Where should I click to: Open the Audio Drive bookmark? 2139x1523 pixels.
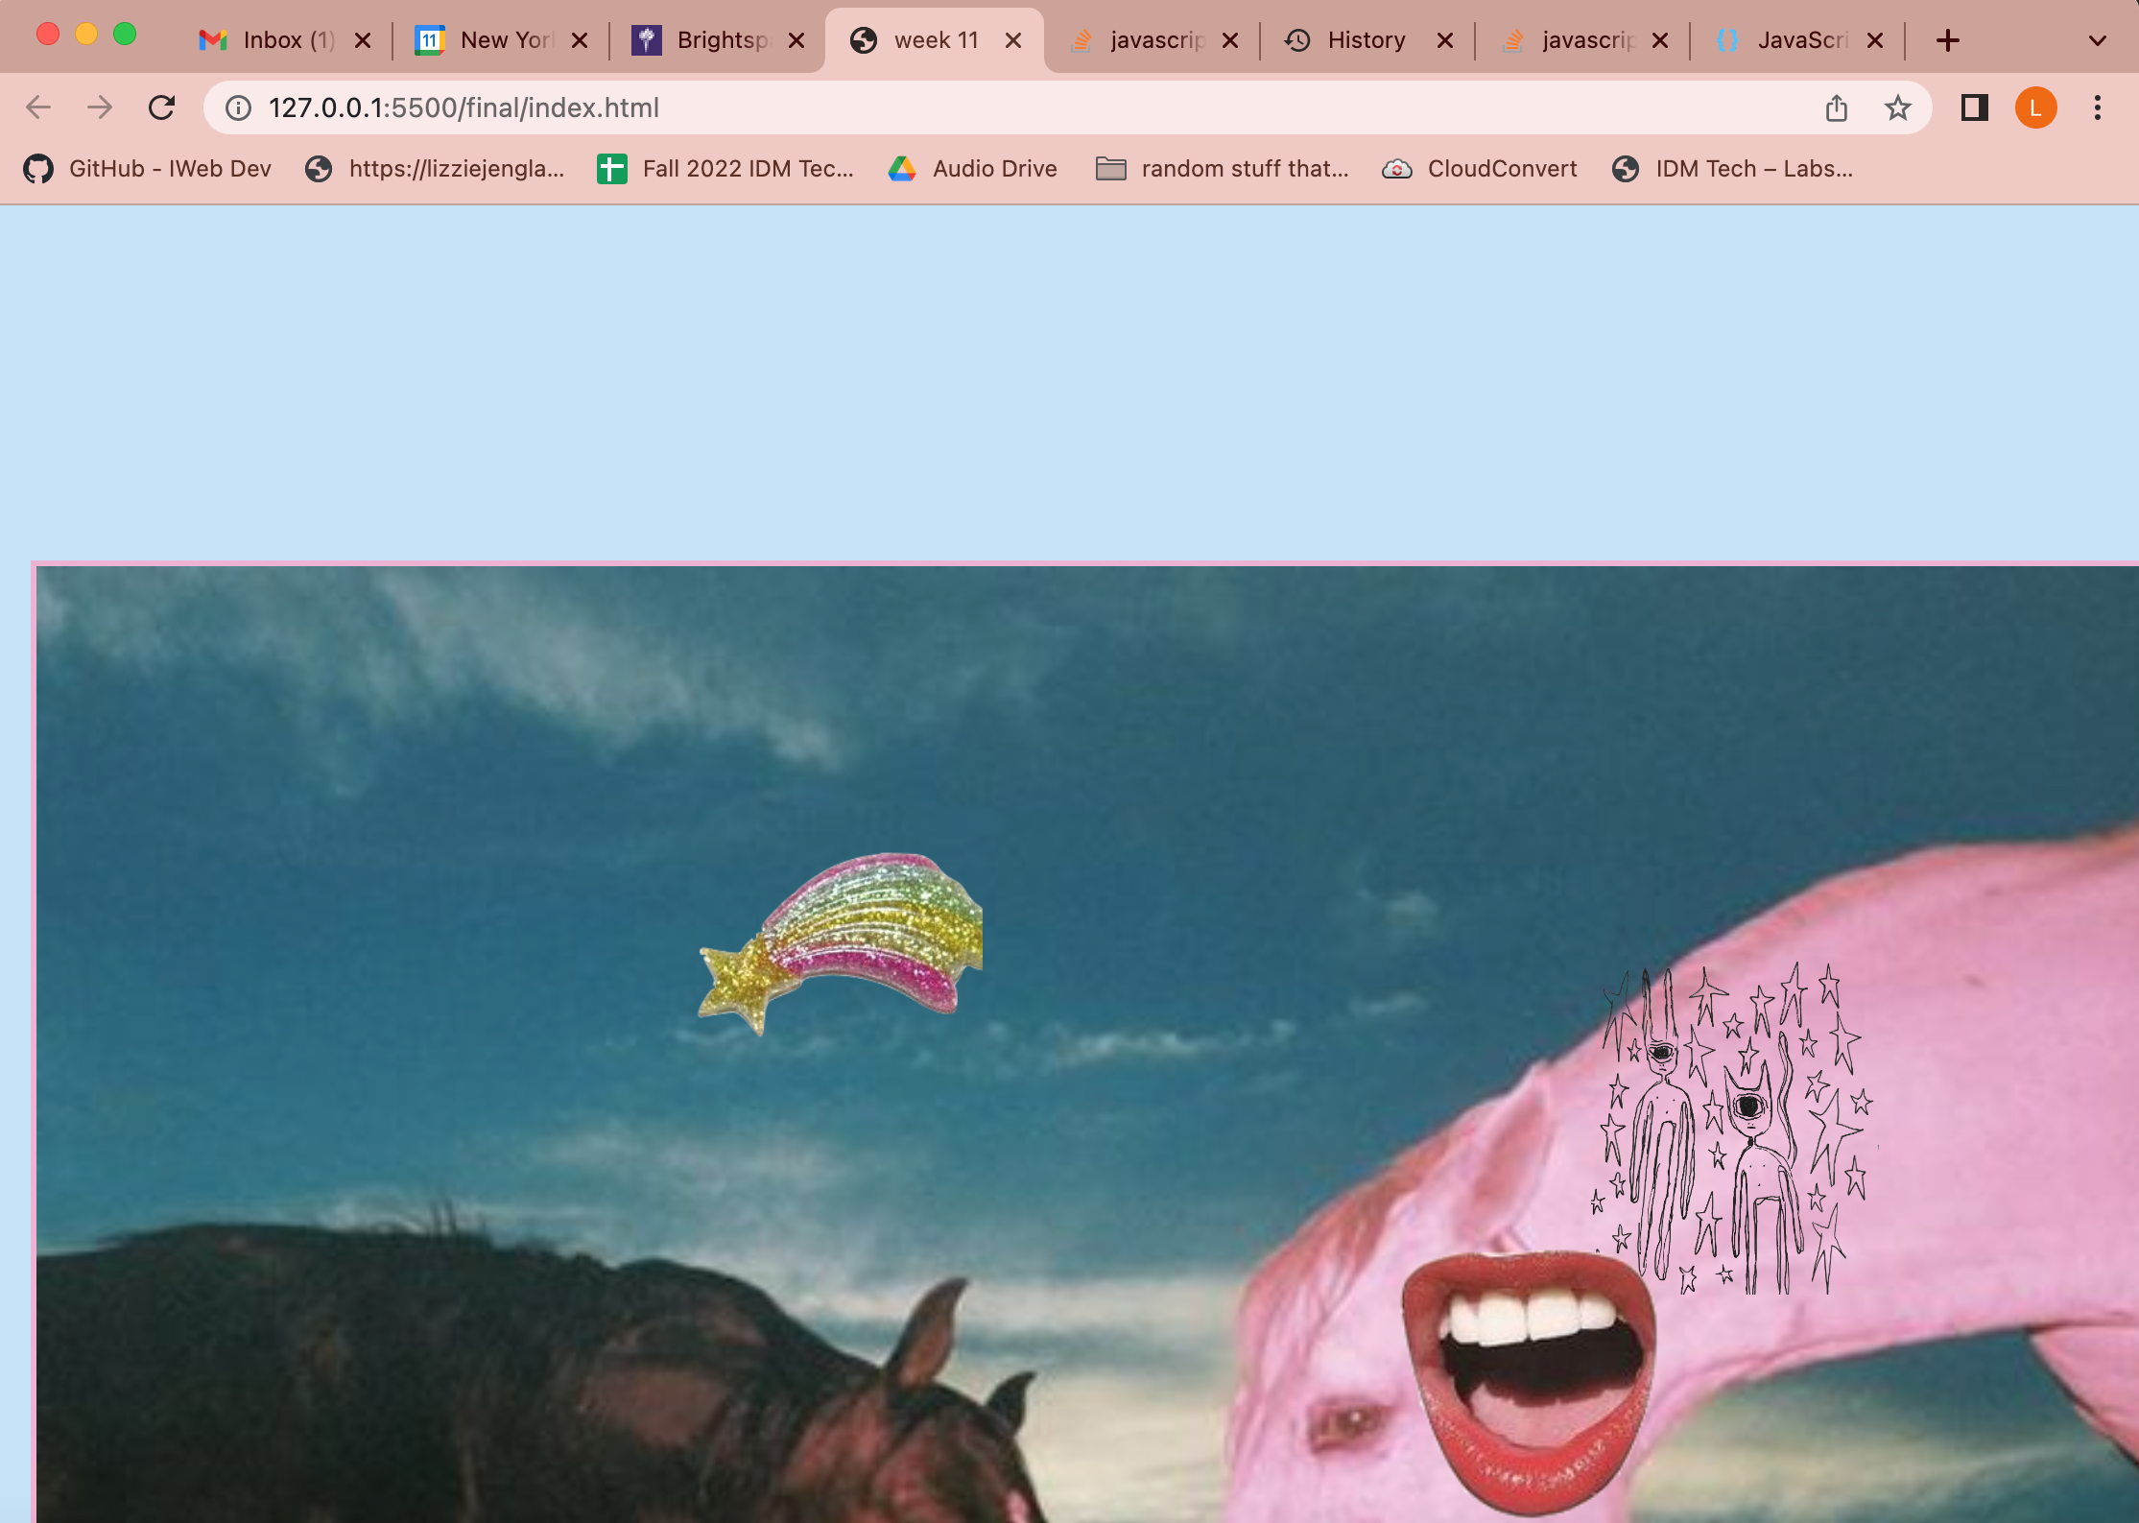tap(974, 169)
